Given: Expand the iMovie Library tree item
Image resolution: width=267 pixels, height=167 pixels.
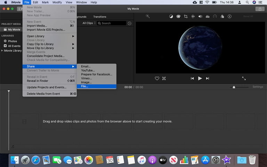Looking at the screenshot, I should (x=2, y=50).
